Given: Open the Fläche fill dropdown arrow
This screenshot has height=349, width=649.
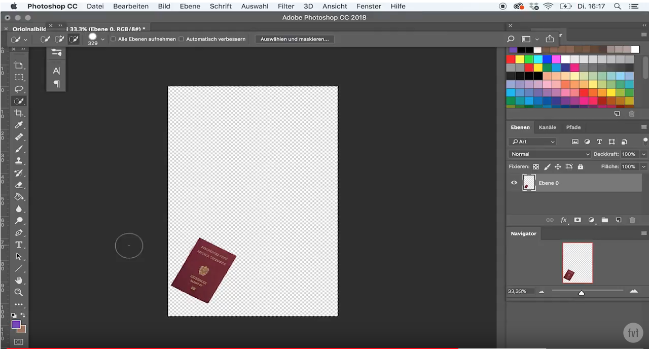Looking at the screenshot, I should [x=644, y=166].
